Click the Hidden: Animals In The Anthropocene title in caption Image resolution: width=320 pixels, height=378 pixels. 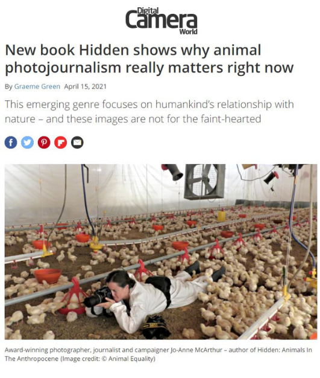pos(158,354)
